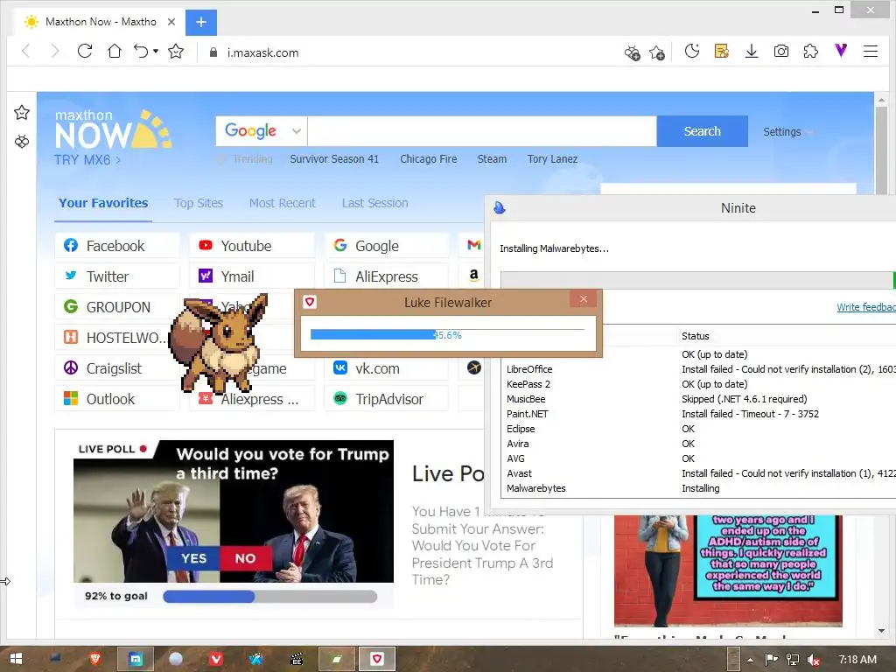Open a new tab with the plus button
This screenshot has height=672, width=896.
[x=201, y=22]
